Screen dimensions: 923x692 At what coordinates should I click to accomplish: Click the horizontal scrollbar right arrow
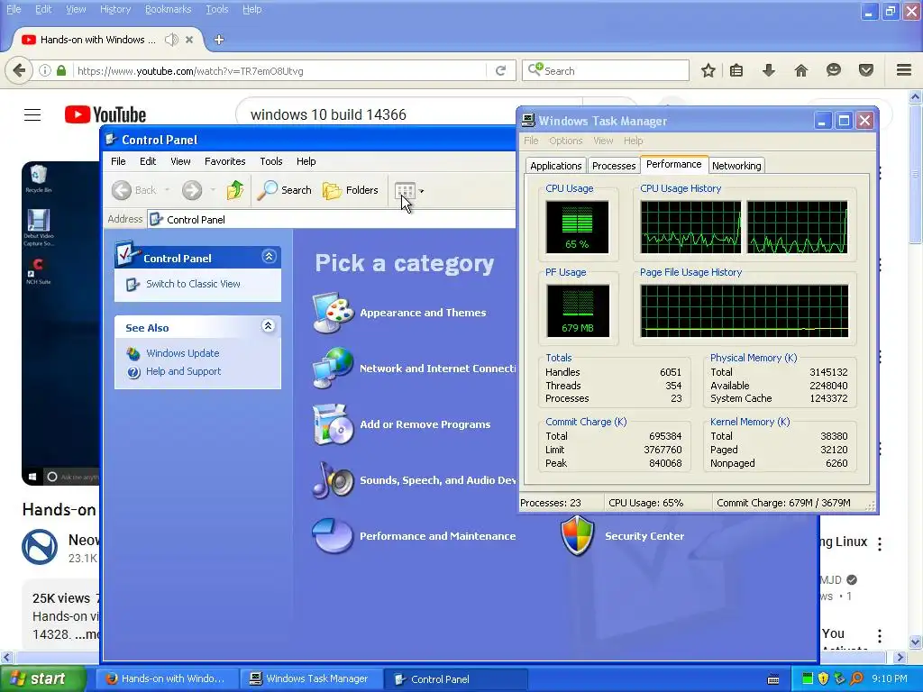(x=900, y=657)
